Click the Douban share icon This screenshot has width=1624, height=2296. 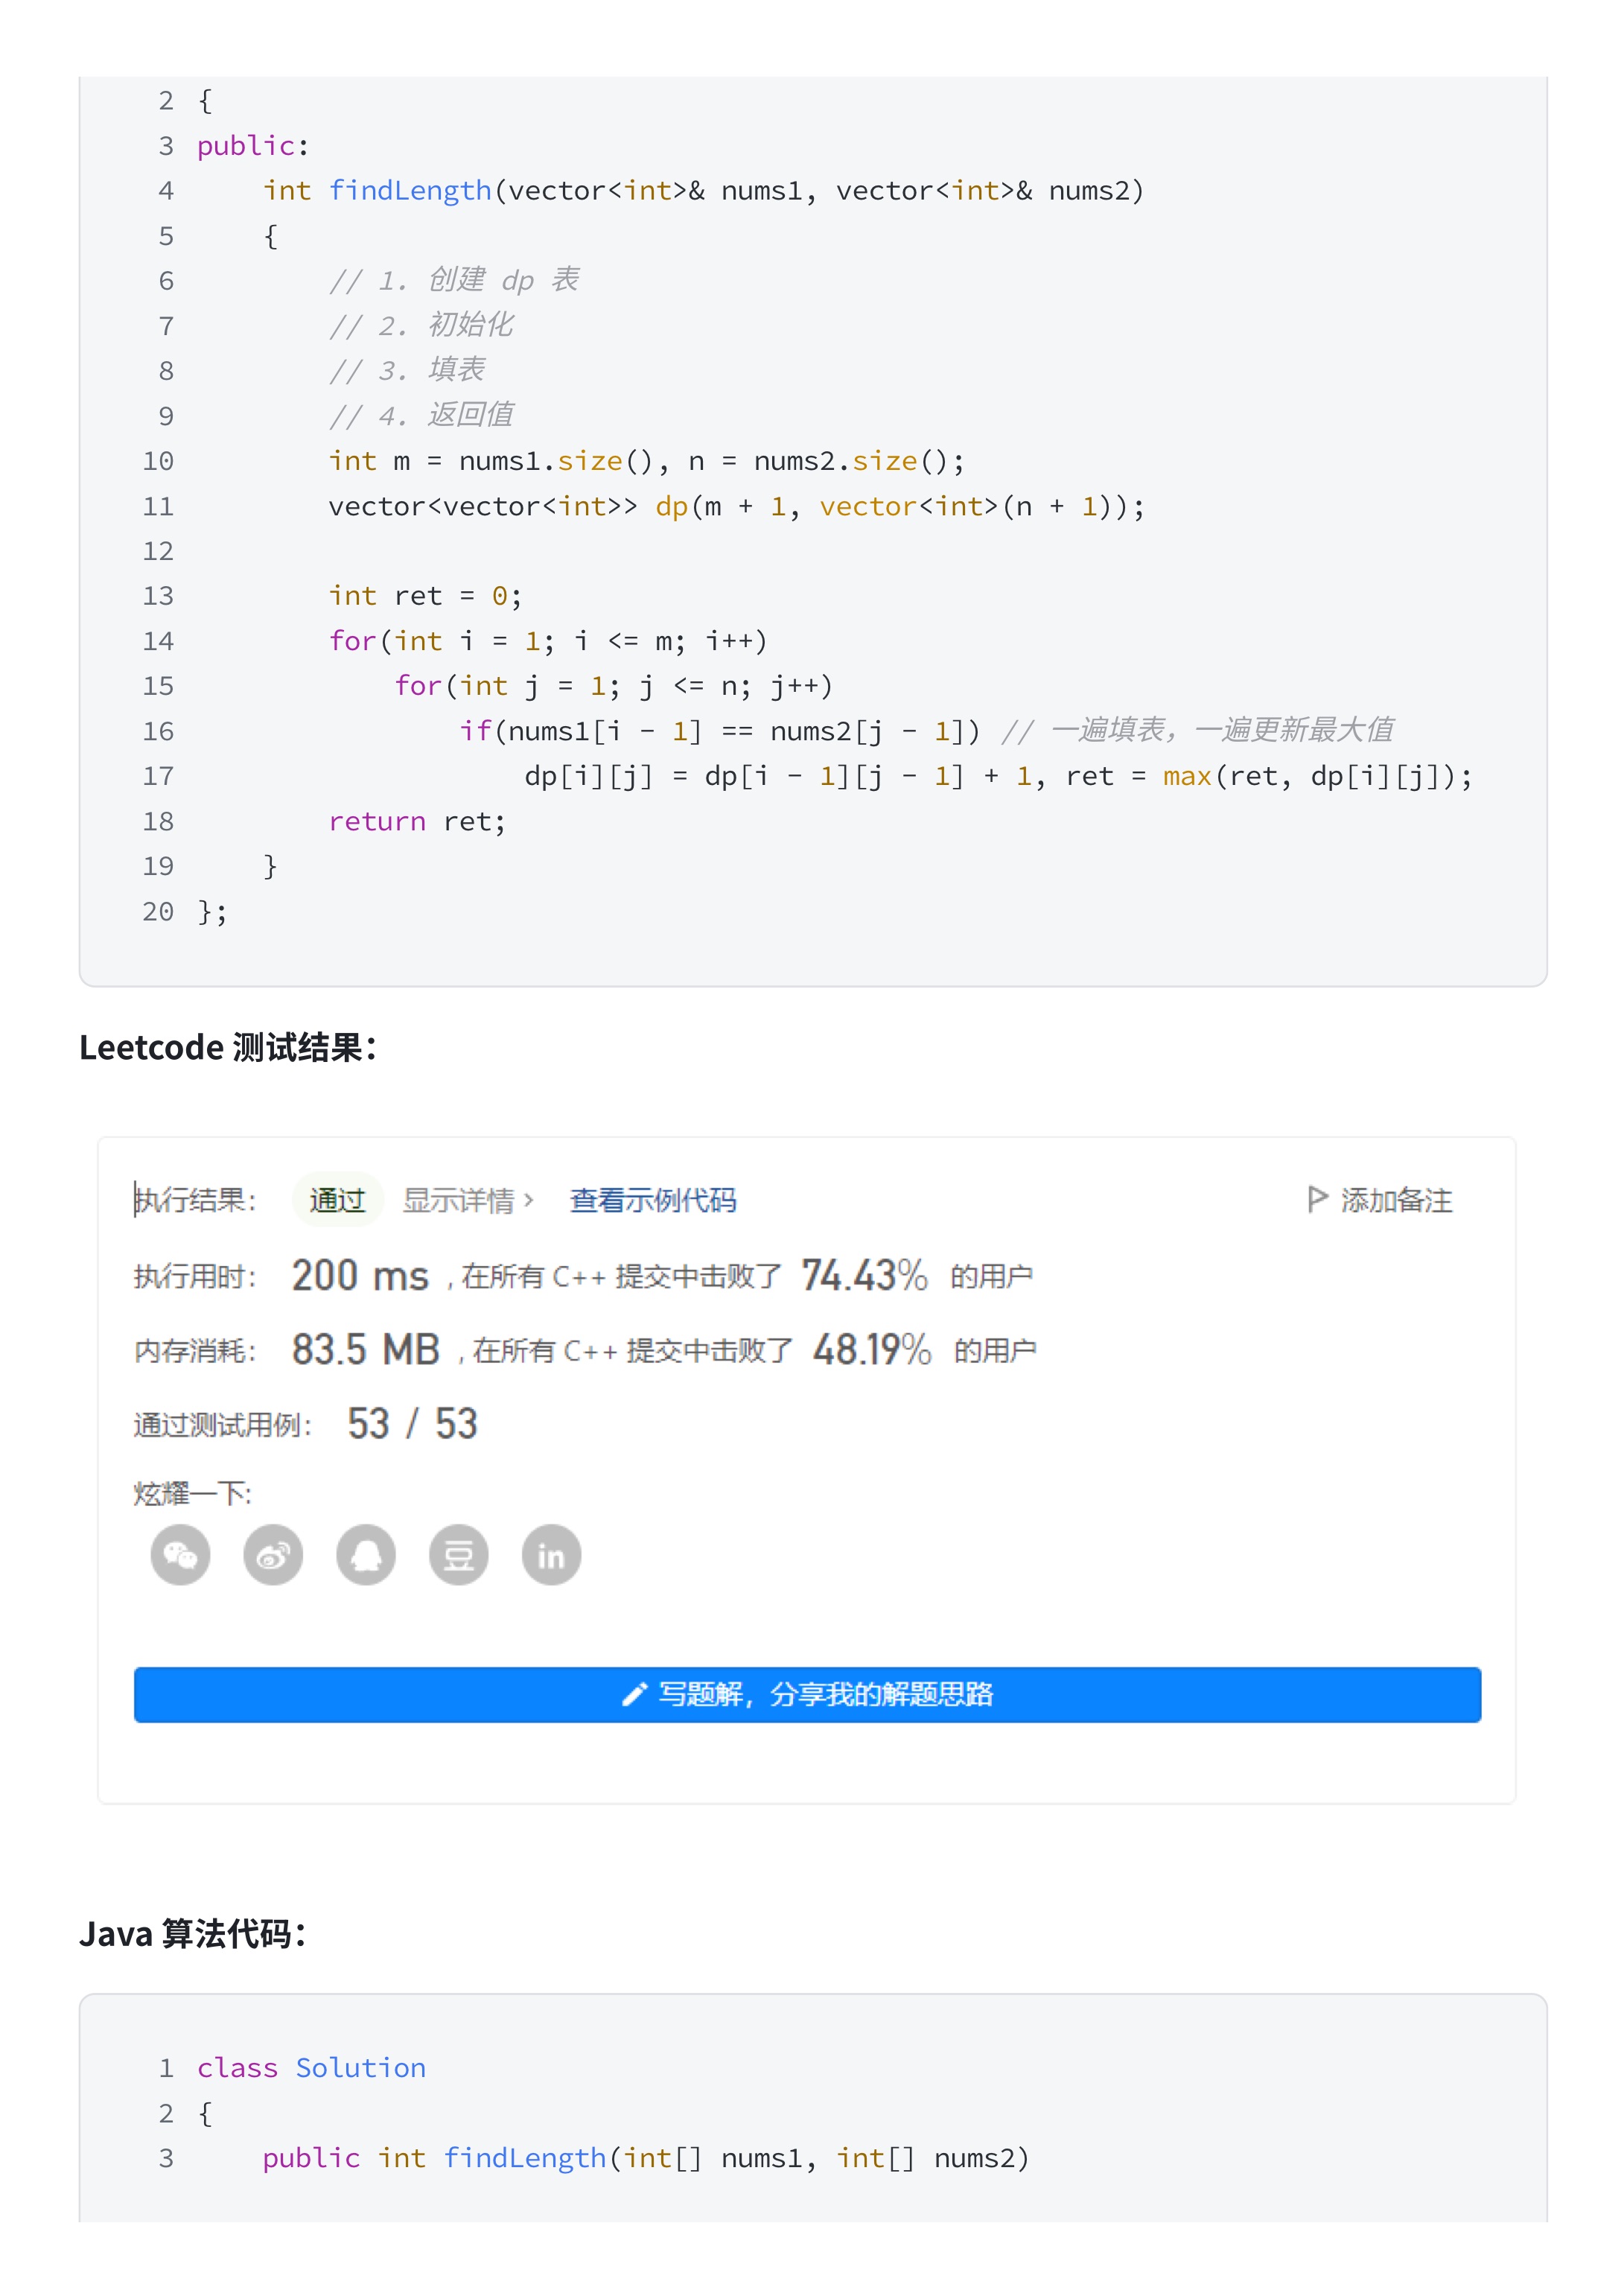[459, 1555]
